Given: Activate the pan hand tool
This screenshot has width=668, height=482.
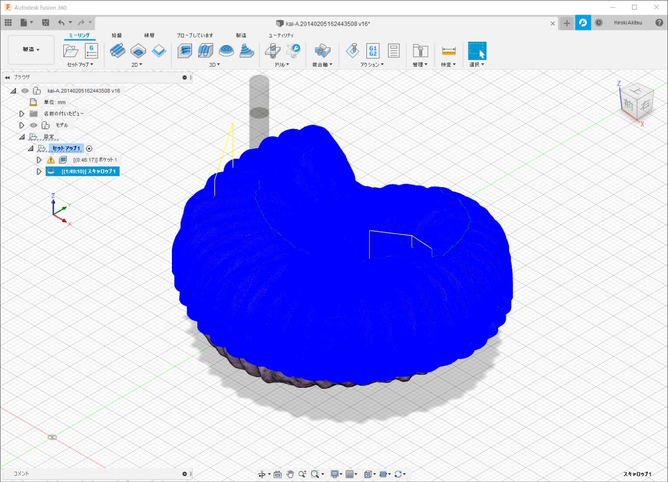Looking at the screenshot, I should [290, 474].
